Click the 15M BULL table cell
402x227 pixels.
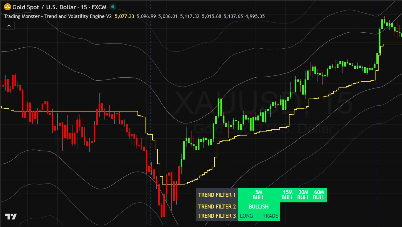point(288,195)
